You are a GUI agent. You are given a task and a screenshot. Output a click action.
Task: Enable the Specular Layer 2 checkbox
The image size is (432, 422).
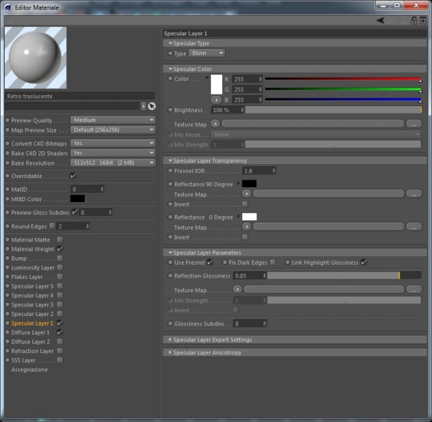click(x=60, y=314)
